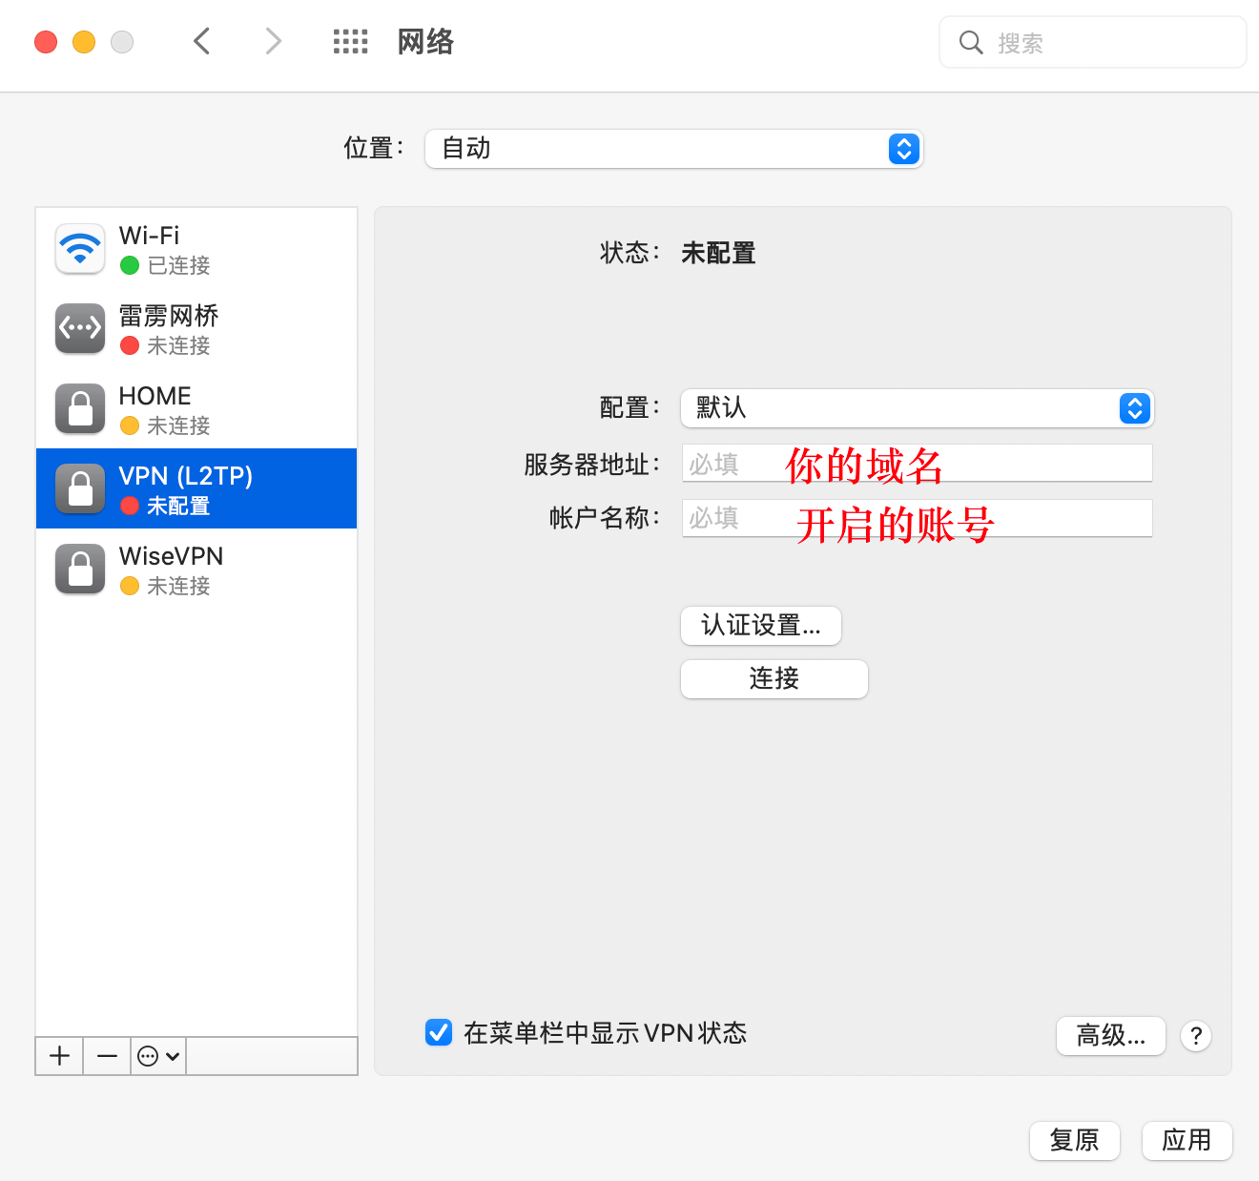Viewport: 1259px width, 1181px height.
Task: Go back with the left chevron
Action: (x=201, y=41)
